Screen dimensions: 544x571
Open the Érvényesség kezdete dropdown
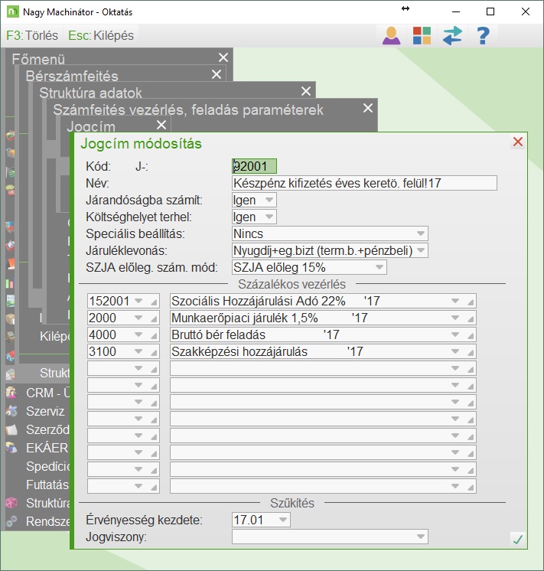pyautogui.click(x=283, y=520)
